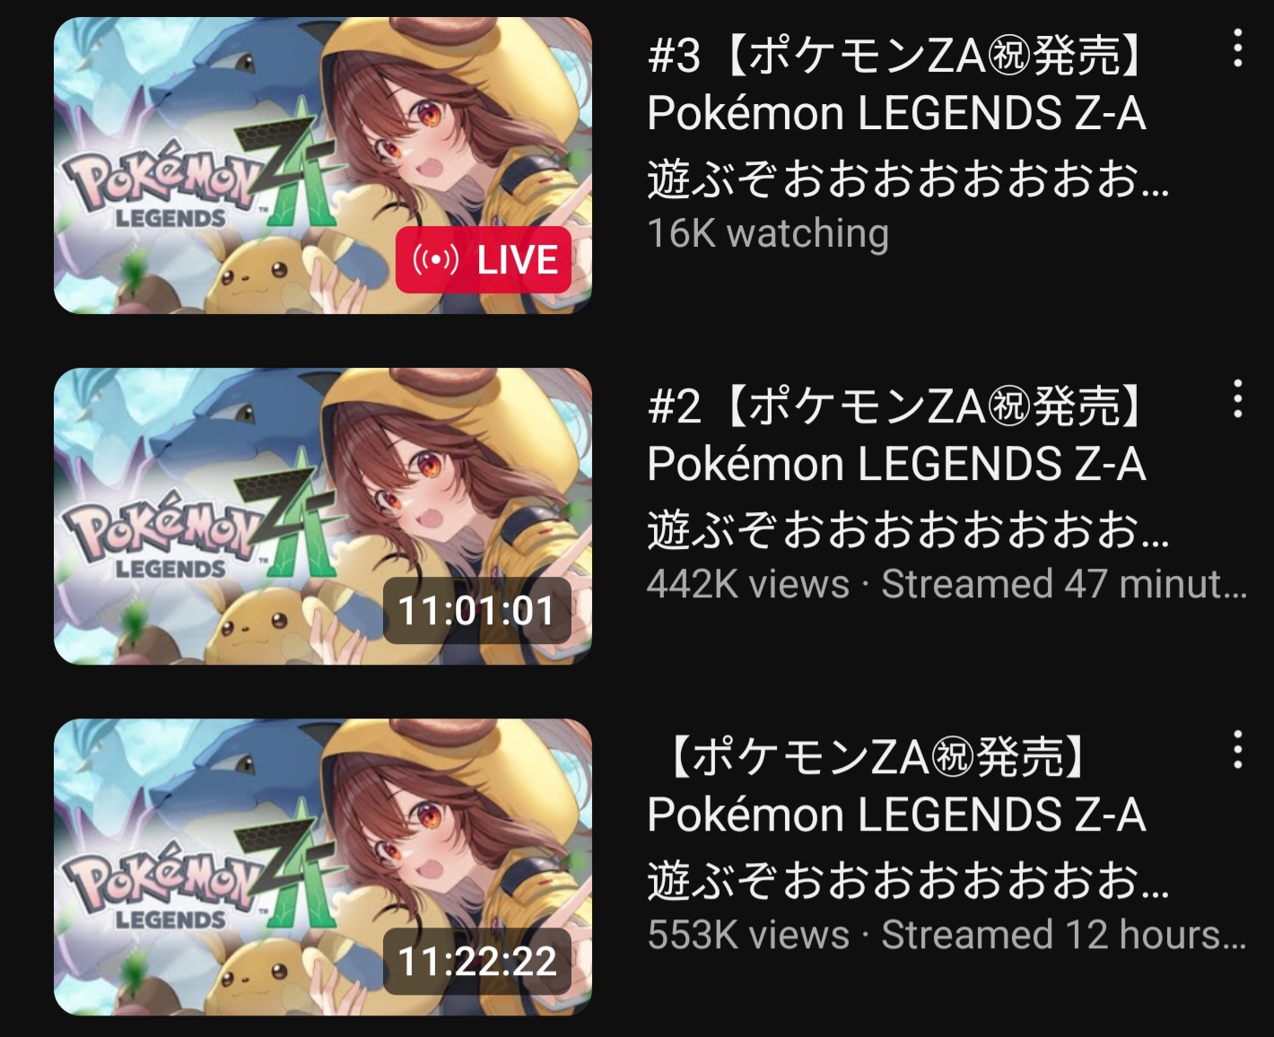Click the red LIVE badge
Image resolution: width=1274 pixels, height=1037 pixels.
[x=484, y=260]
